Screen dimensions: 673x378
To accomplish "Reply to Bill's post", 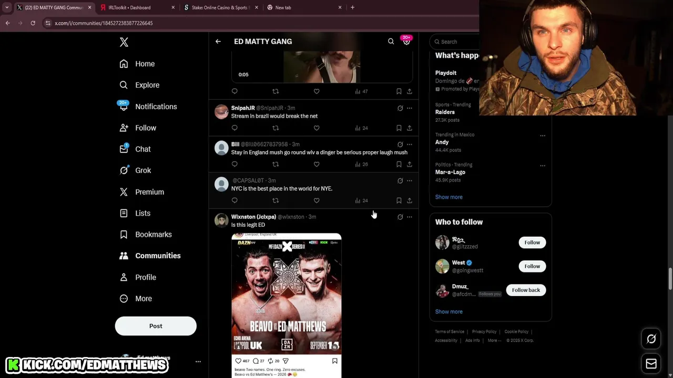I will 234,164.
